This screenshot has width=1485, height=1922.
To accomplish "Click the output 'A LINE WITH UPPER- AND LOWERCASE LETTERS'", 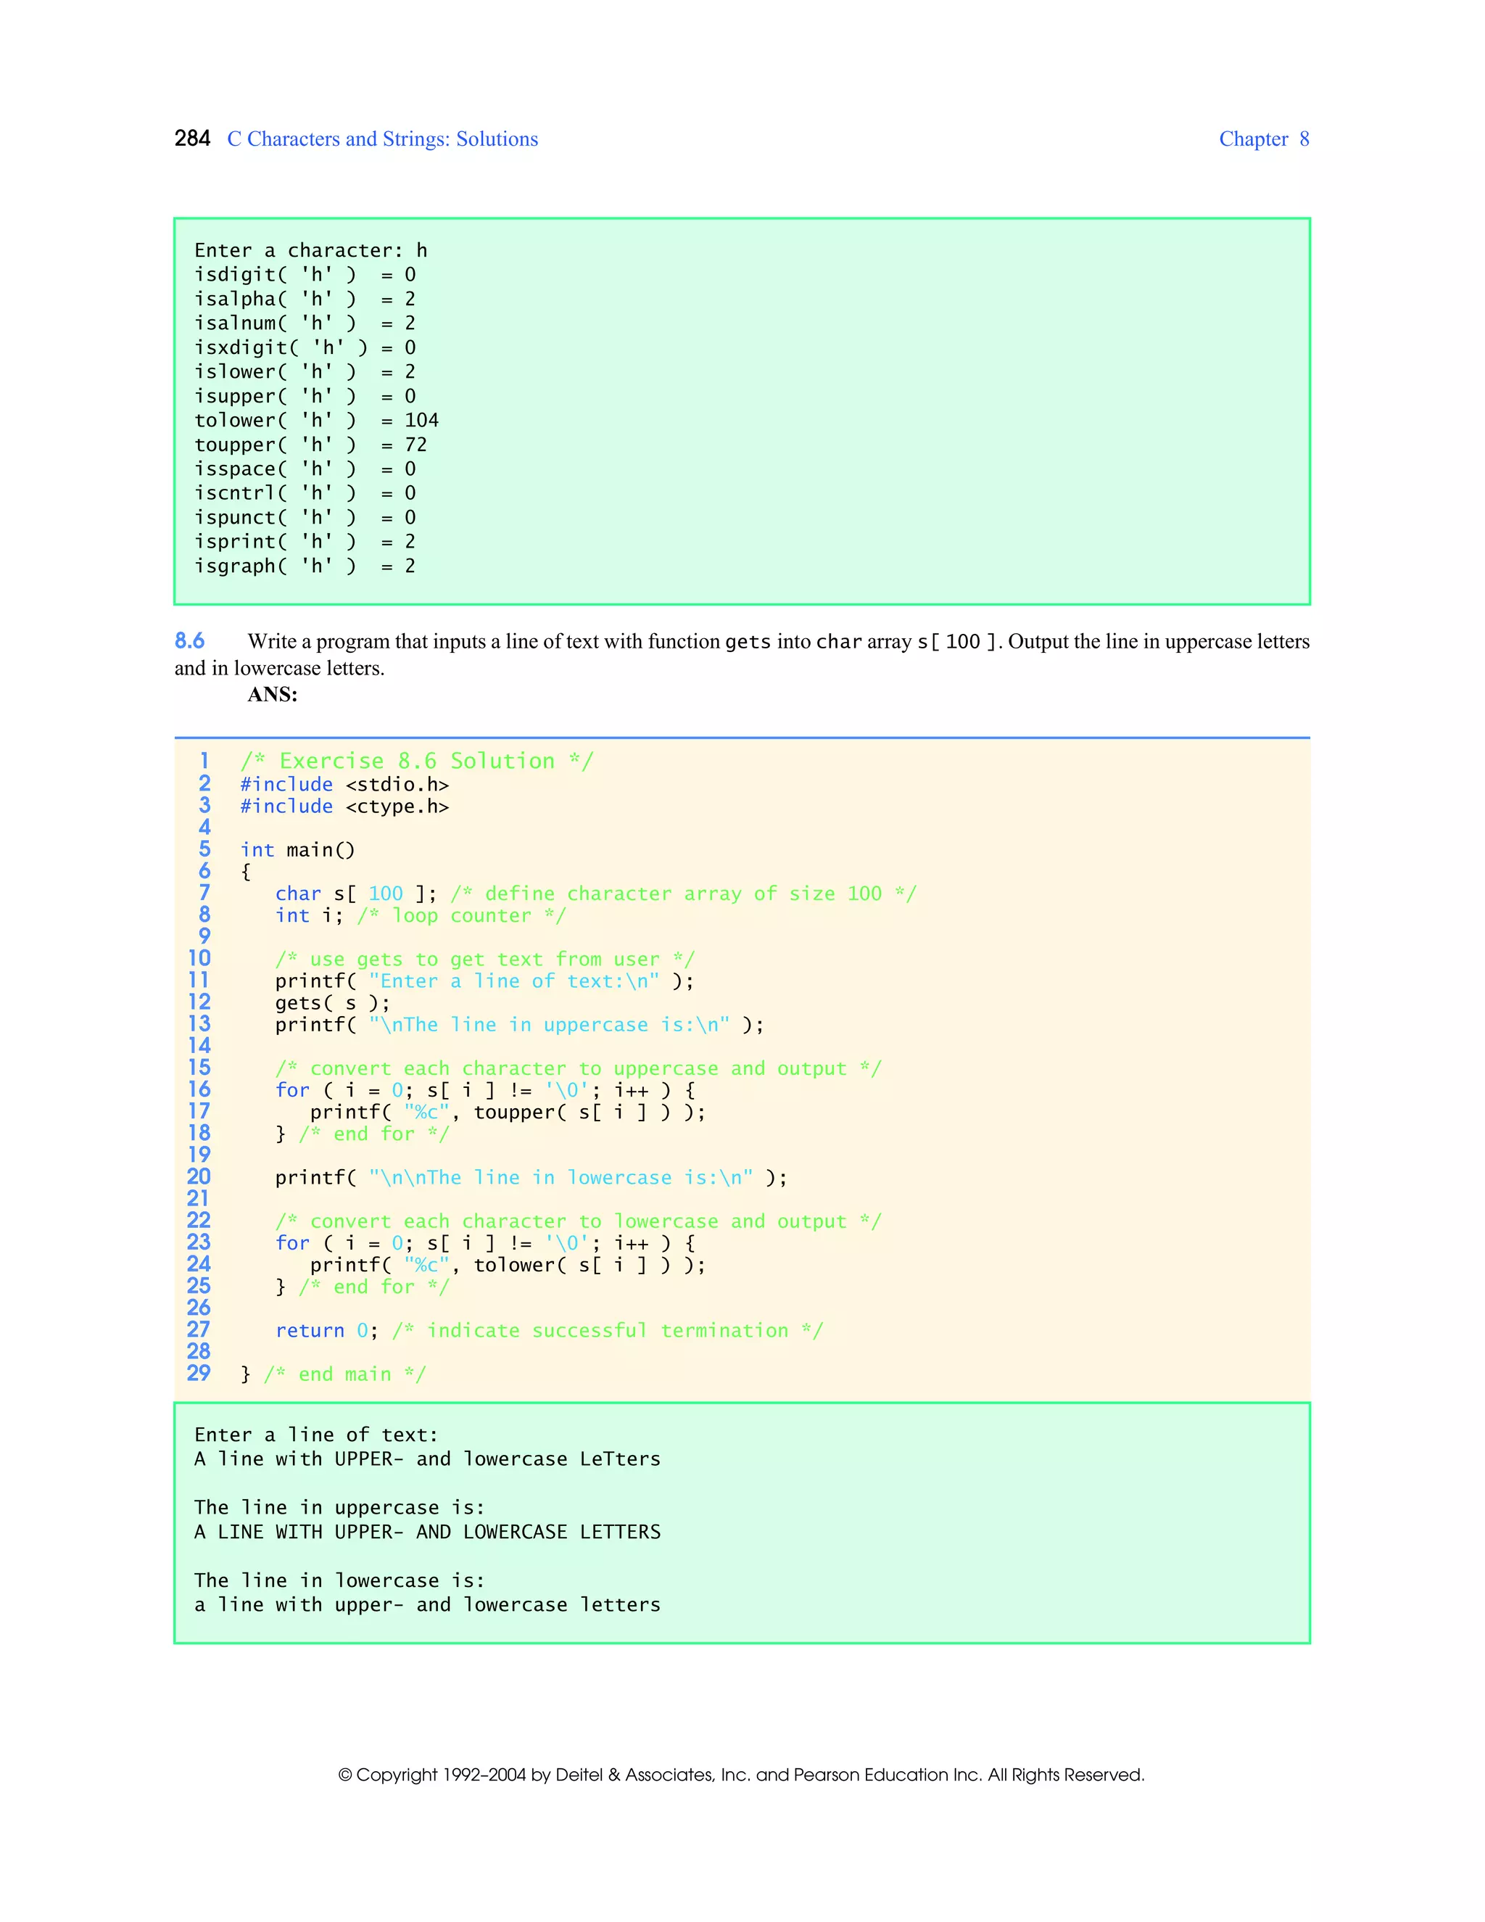I will point(428,1532).
